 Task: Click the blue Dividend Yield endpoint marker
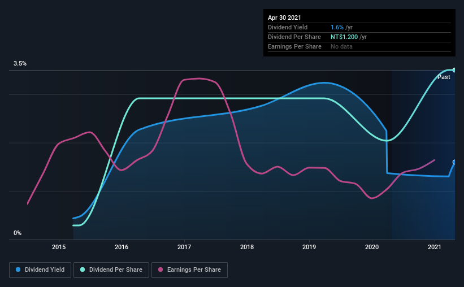(454, 162)
